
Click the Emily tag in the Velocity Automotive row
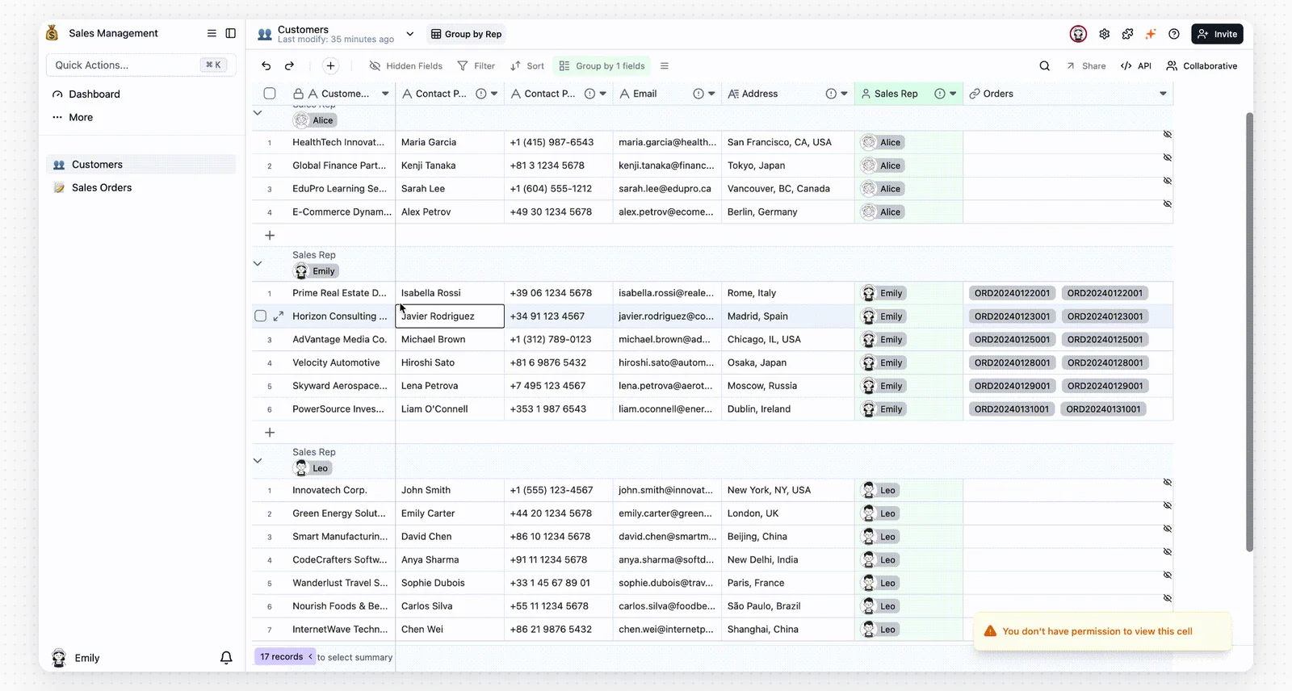point(883,363)
